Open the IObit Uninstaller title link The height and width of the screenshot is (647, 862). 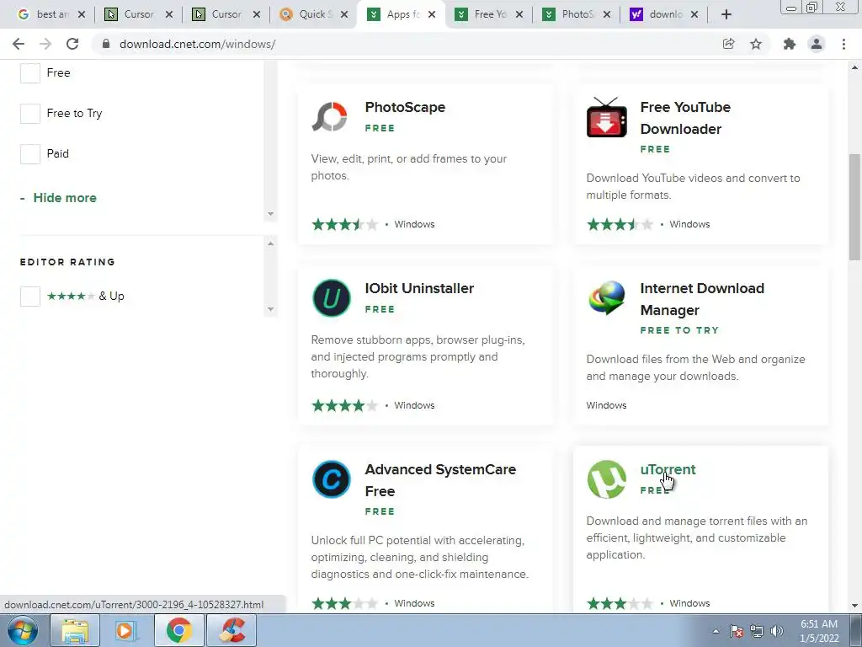(419, 288)
